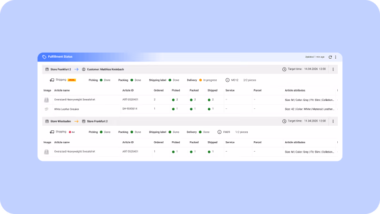Click White Leather Sneaker article name

point(67,109)
